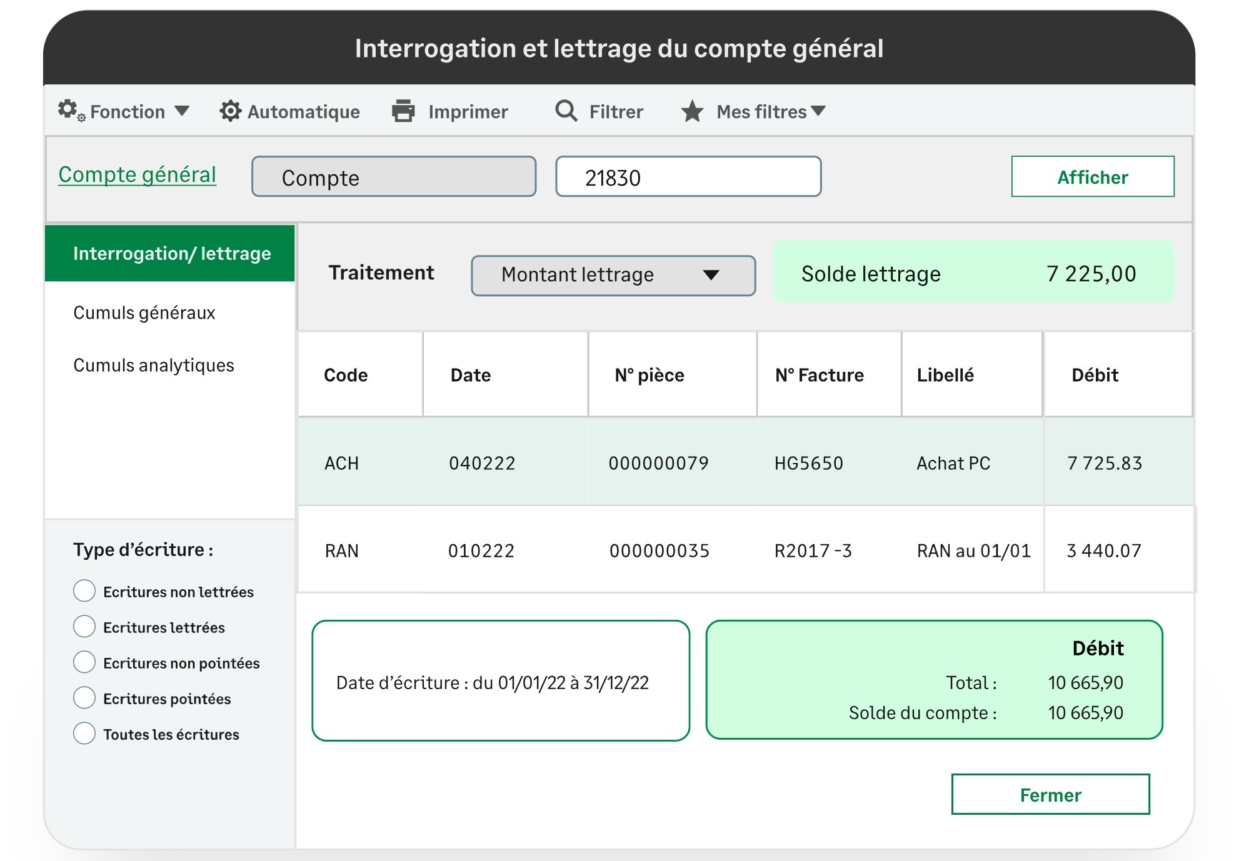Click the account number field 21830
Image resolution: width=1239 pixels, height=861 pixels.
click(x=688, y=177)
